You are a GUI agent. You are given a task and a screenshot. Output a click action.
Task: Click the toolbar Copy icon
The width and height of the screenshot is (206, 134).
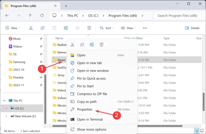[42, 28]
